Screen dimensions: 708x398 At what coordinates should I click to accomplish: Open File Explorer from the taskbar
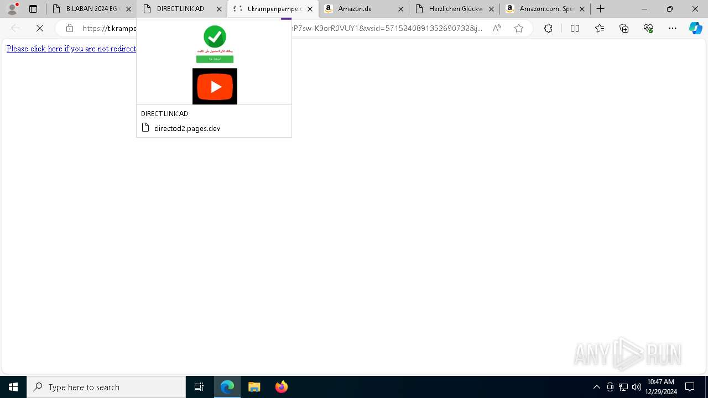pos(254,387)
